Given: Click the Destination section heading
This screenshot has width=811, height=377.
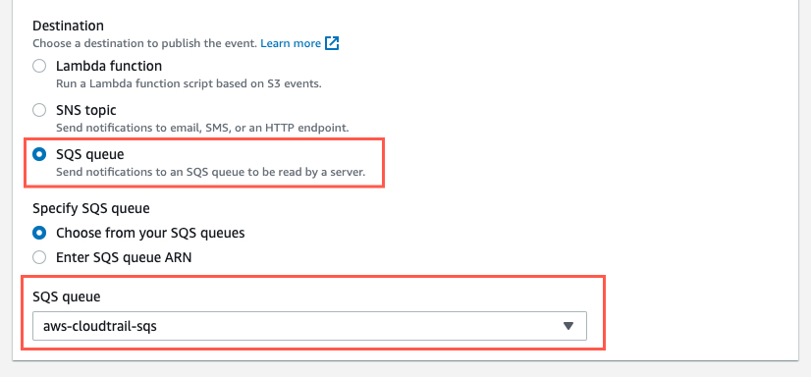Looking at the screenshot, I should tap(69, 26).
